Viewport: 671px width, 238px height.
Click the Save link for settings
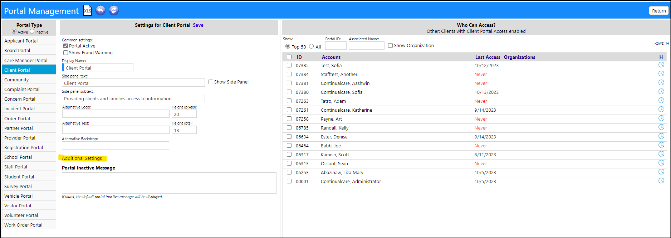point(198,25)
